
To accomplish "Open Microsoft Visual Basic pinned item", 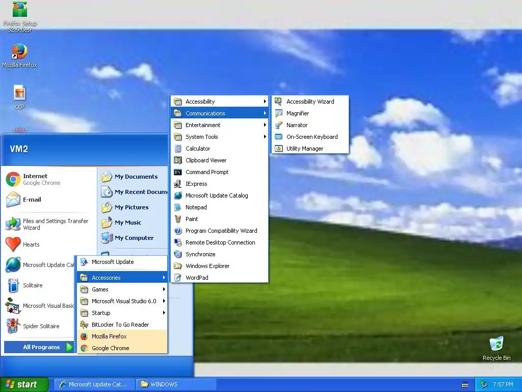I will [x=39, y=306].
